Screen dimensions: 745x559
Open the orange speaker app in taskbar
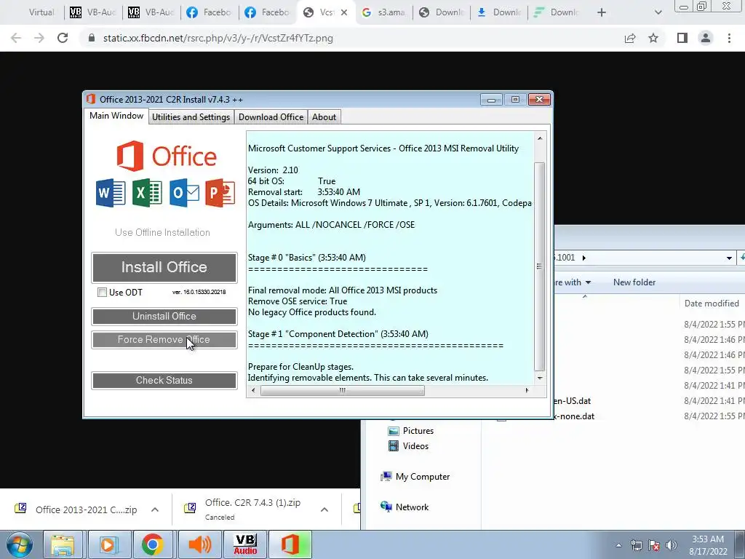coord(199,544)
